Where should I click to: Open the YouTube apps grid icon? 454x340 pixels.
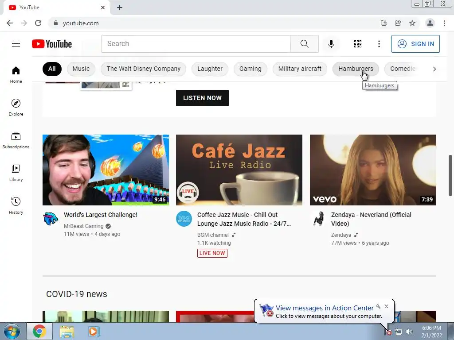click(358, 44)
